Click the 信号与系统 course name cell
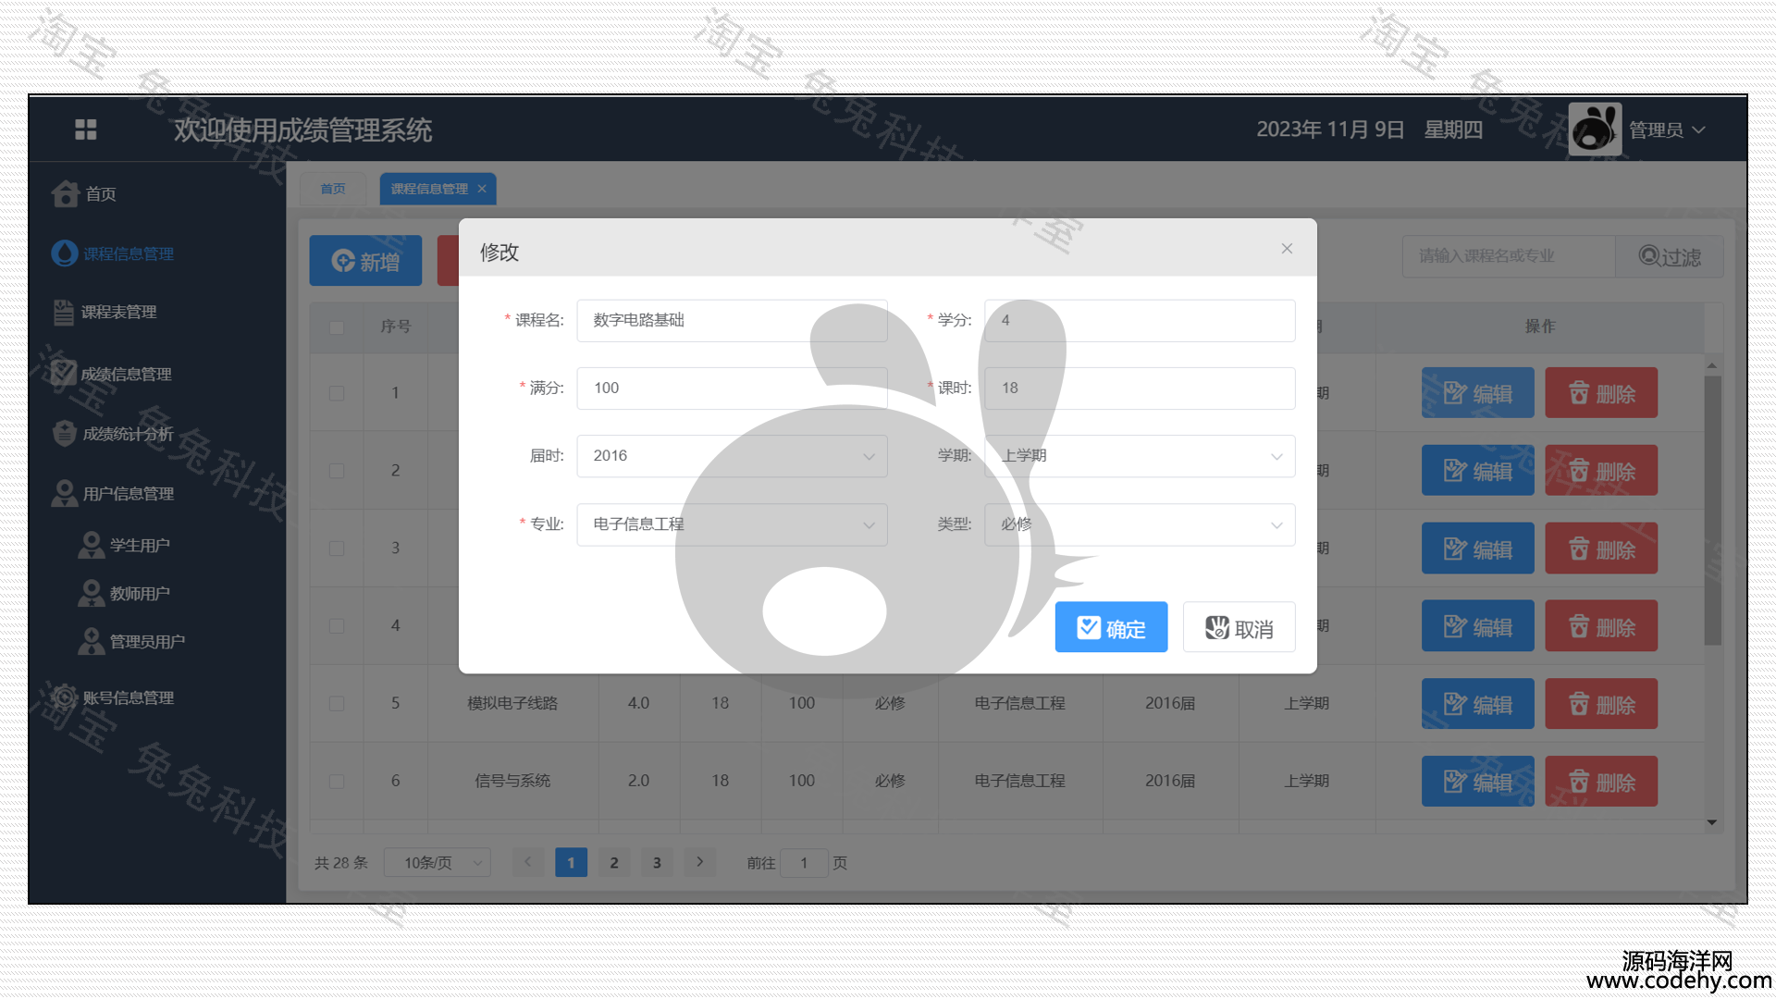 512,782
